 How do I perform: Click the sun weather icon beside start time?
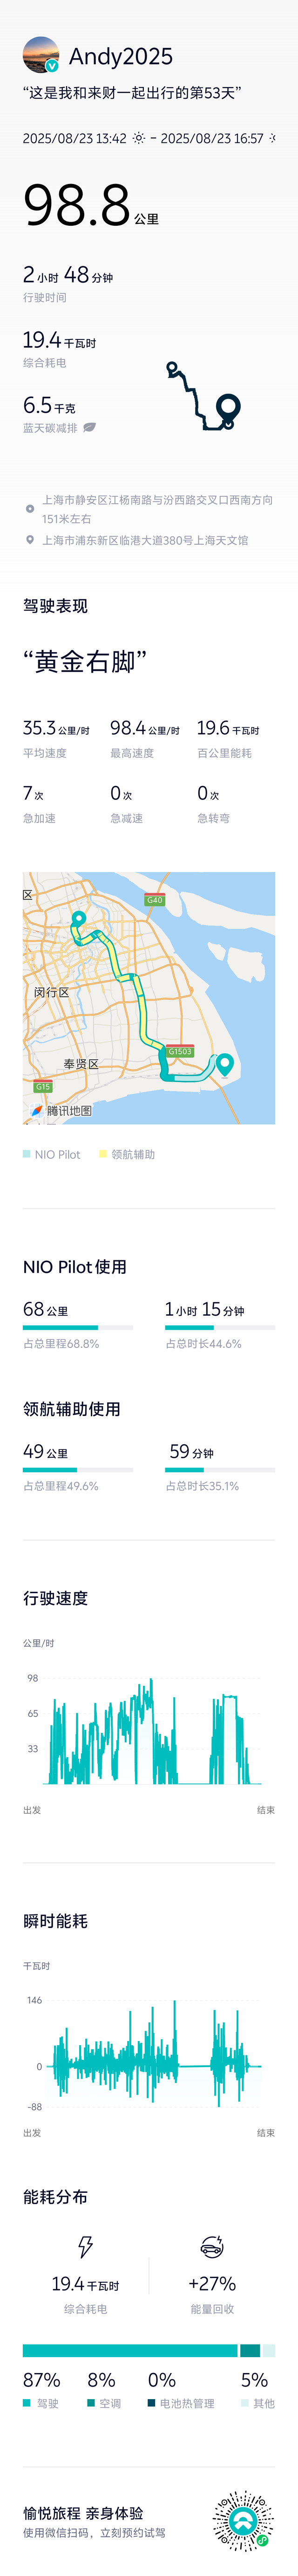139,138
